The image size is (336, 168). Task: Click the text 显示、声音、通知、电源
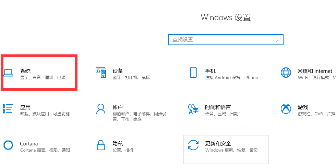[43, 78]
